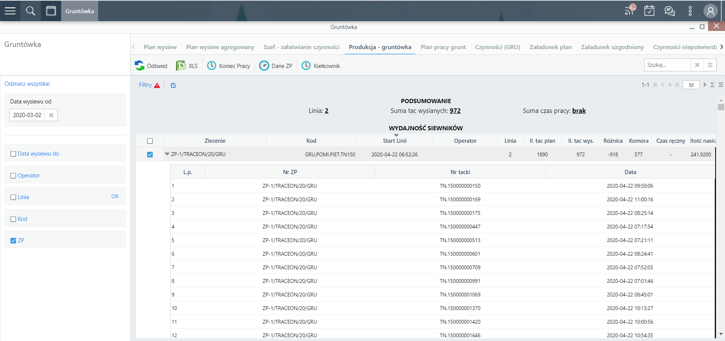Sort by the Zlecenie column header
This screenshot has height=341, width=725.
[x=215, y=141]
